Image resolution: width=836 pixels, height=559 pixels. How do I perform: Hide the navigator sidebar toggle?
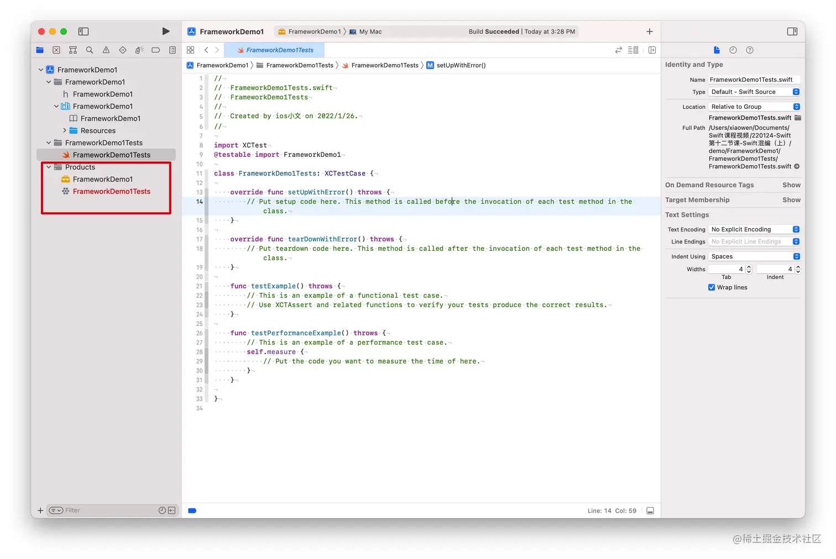point(83,31)
